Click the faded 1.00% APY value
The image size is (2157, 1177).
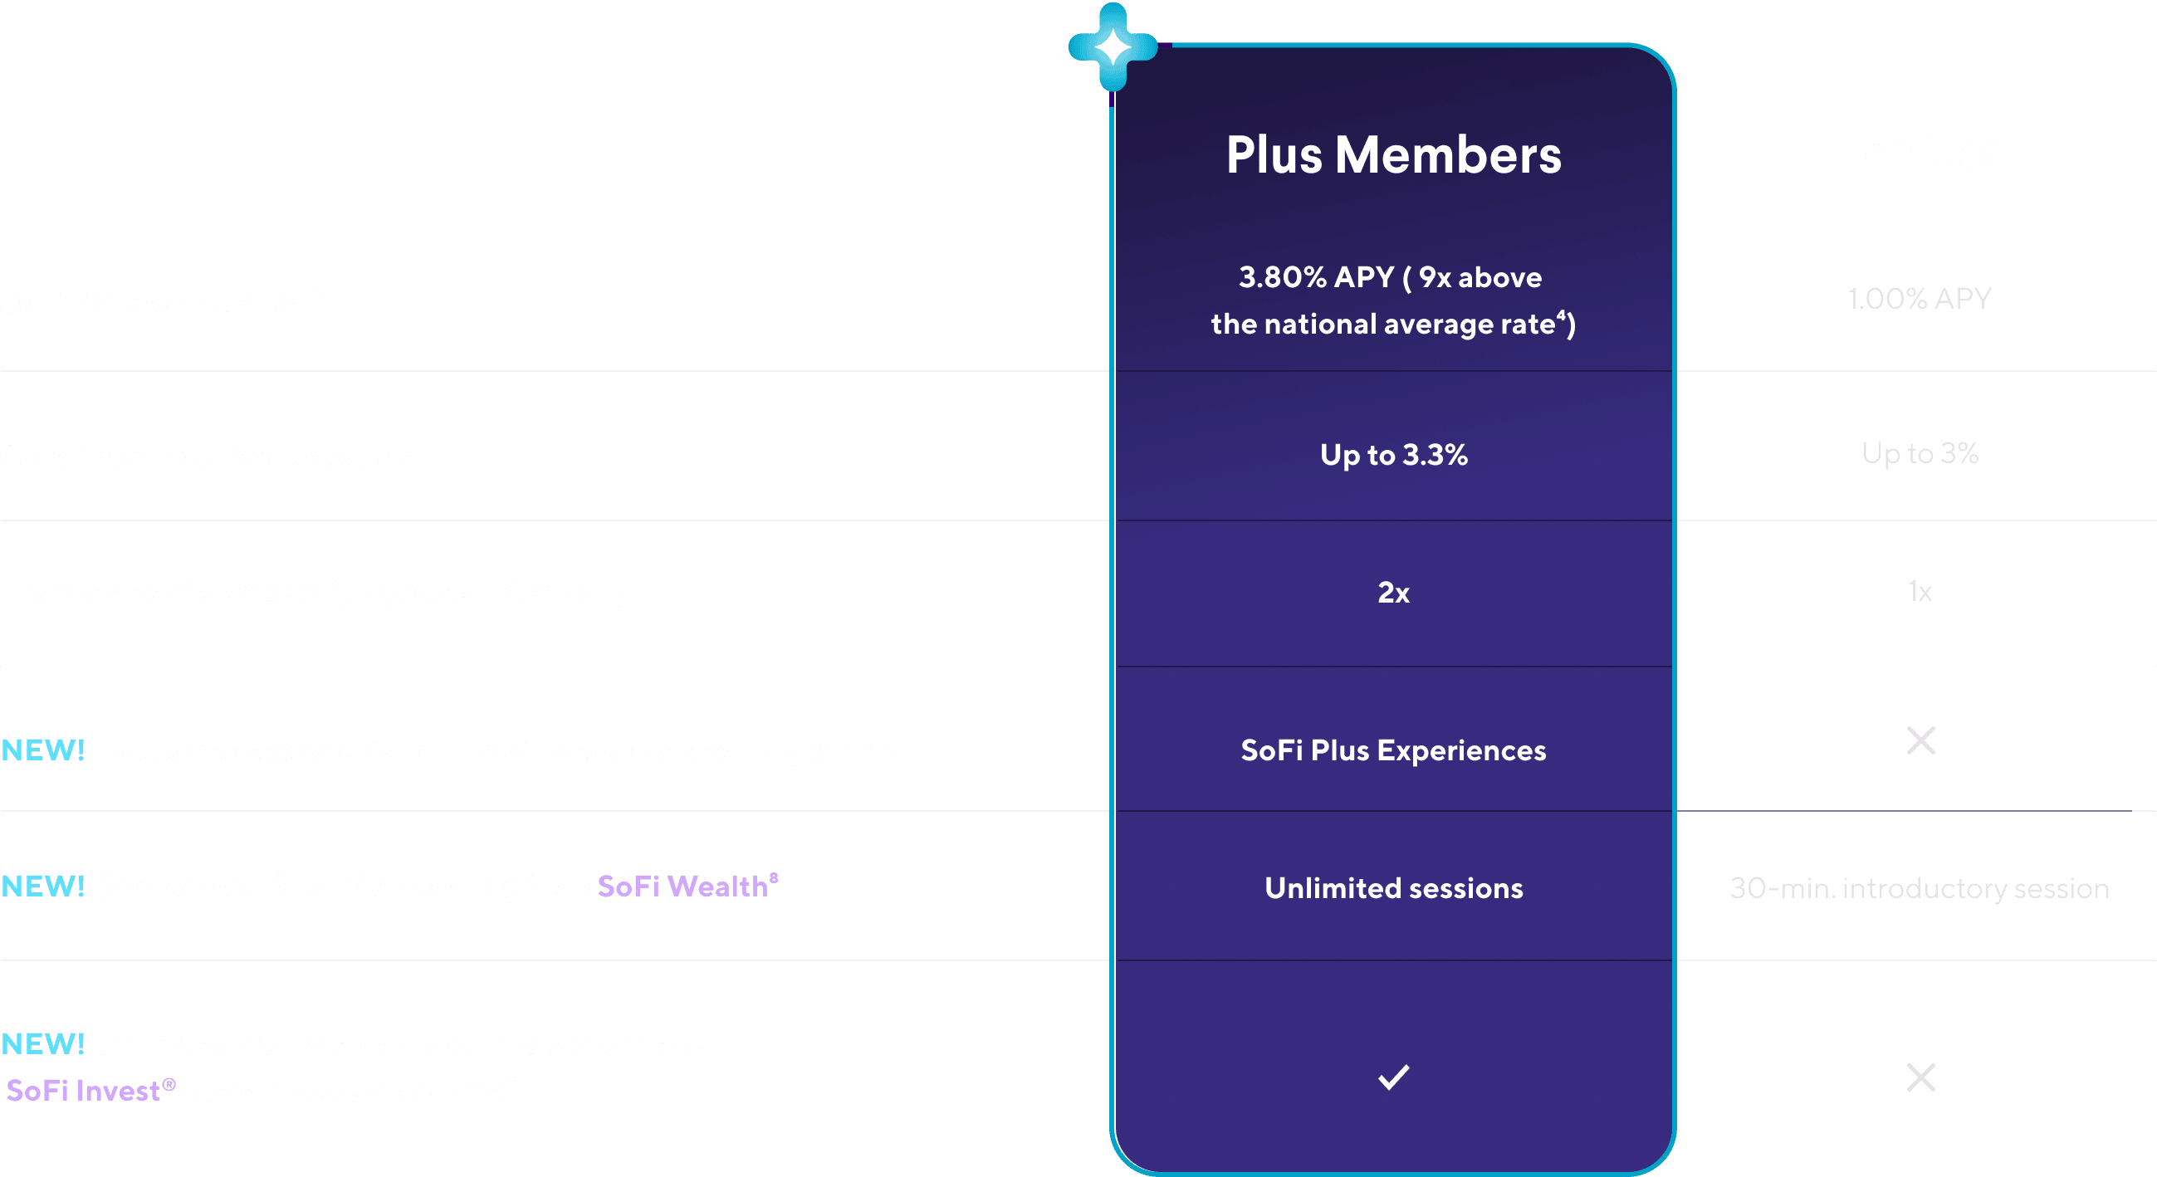click(x=1920, y=298)
